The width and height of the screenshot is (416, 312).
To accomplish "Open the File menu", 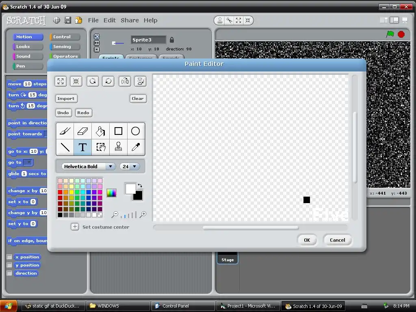I will (x=93, y=20).
